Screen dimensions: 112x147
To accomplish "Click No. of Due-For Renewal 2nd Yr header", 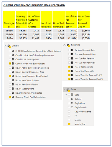I will coord(84,19).
